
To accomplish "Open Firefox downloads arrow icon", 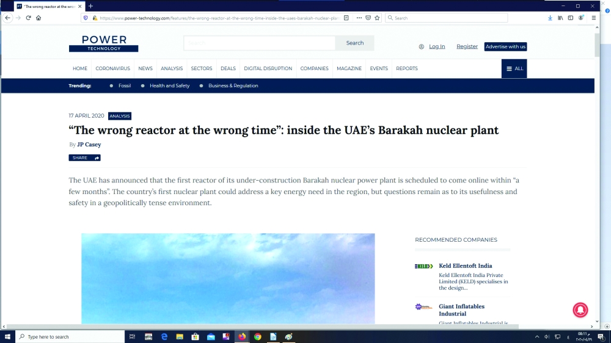I will 550,18.
